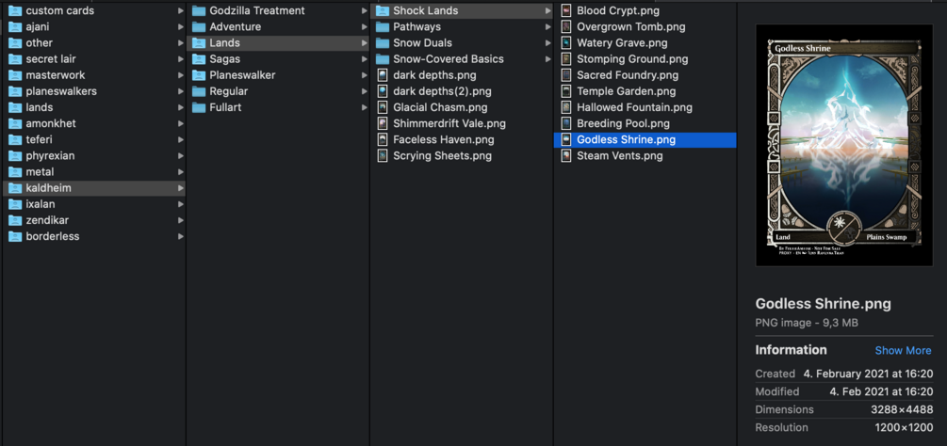Click the Snow-Covered Basics folder icon

[383, 59]
